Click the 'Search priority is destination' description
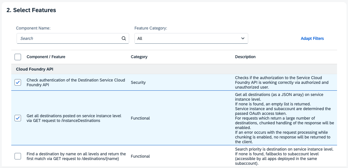Image resolution: width=348 pixels, height=168 pixels. coord(284,156)
